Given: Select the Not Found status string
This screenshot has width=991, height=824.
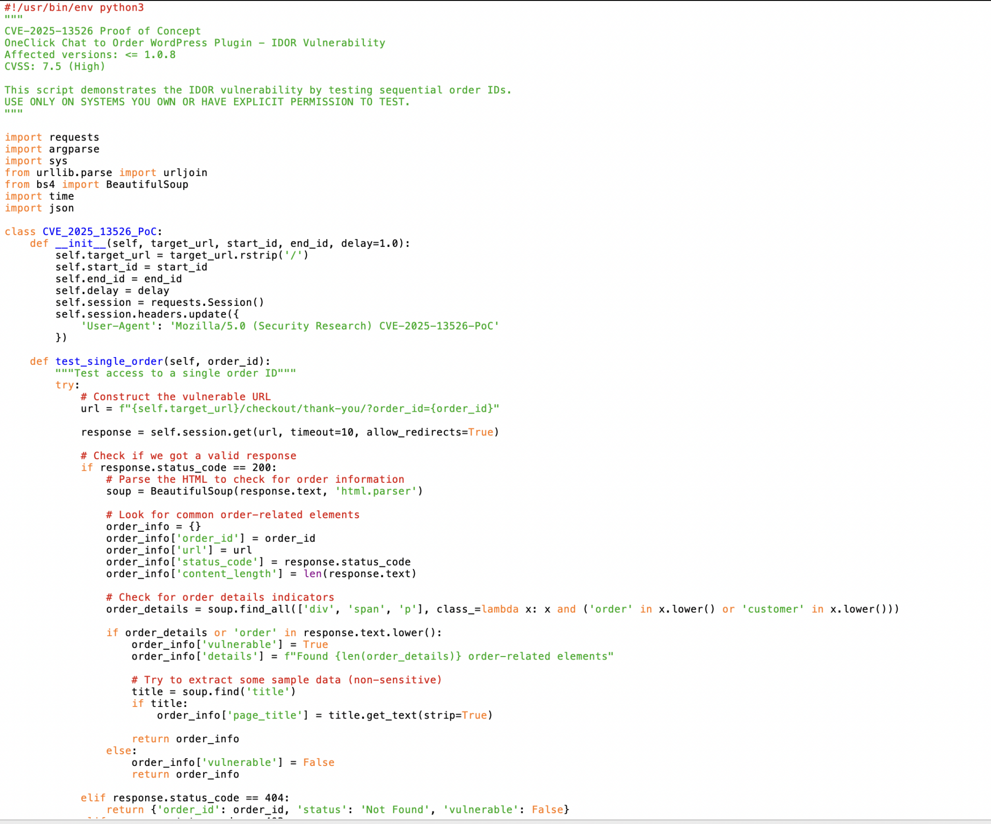Looking at the screenshot, I should [393, 809].
